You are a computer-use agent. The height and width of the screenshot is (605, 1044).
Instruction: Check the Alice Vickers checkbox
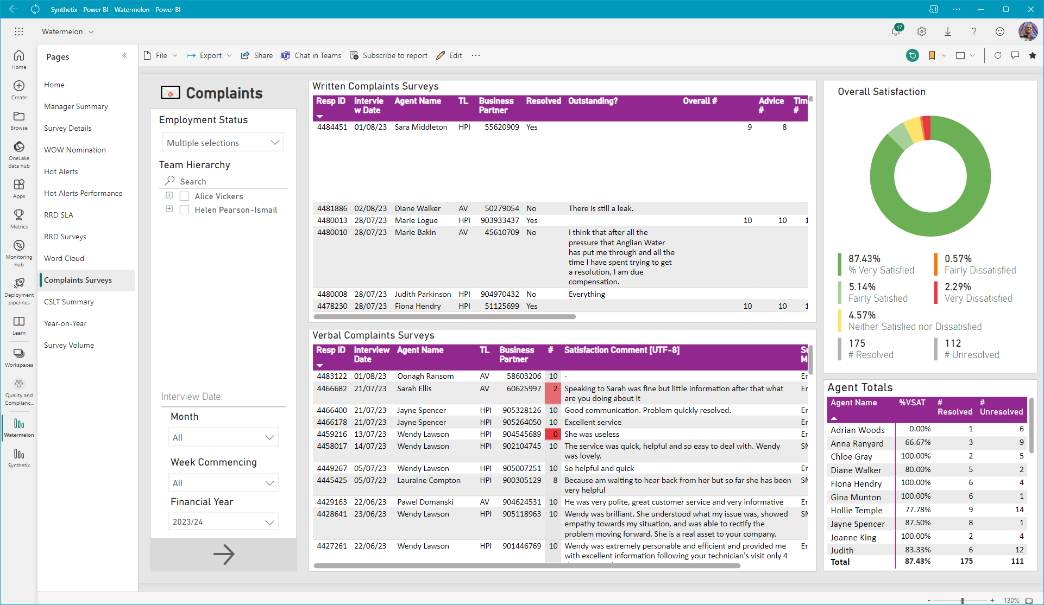(x=185, y=196)
